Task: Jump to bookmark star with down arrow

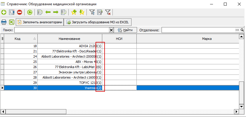Action: pos(82,12)
